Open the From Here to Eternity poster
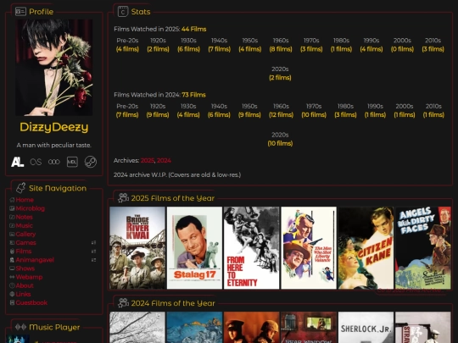 click(x=252, y=248)
